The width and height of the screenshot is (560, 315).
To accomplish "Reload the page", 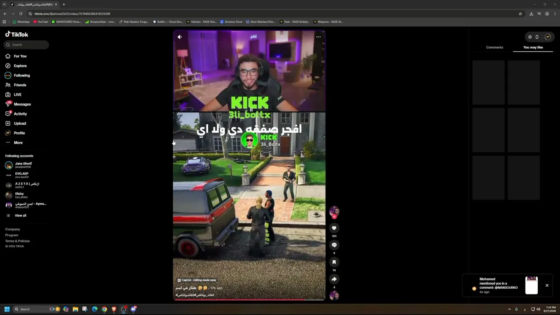I will pyautogui.click(x=21, y=14).
